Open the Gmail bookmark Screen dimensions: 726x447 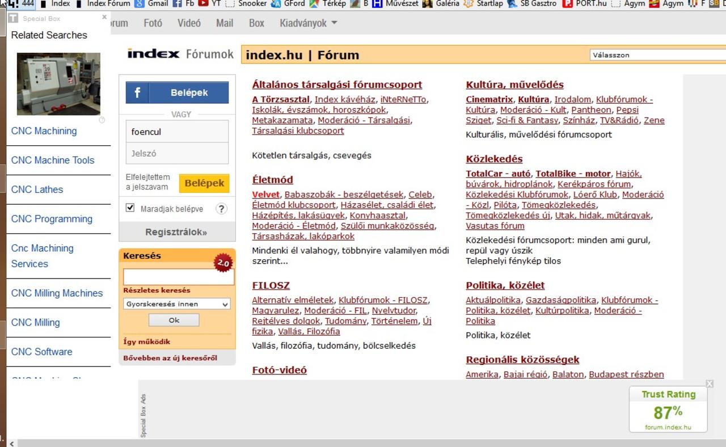click(151, 3)
